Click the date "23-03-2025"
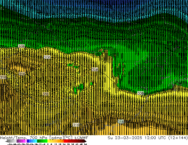Image resolution: width=188 pixels, height=145 pixels. pos(128,138)
